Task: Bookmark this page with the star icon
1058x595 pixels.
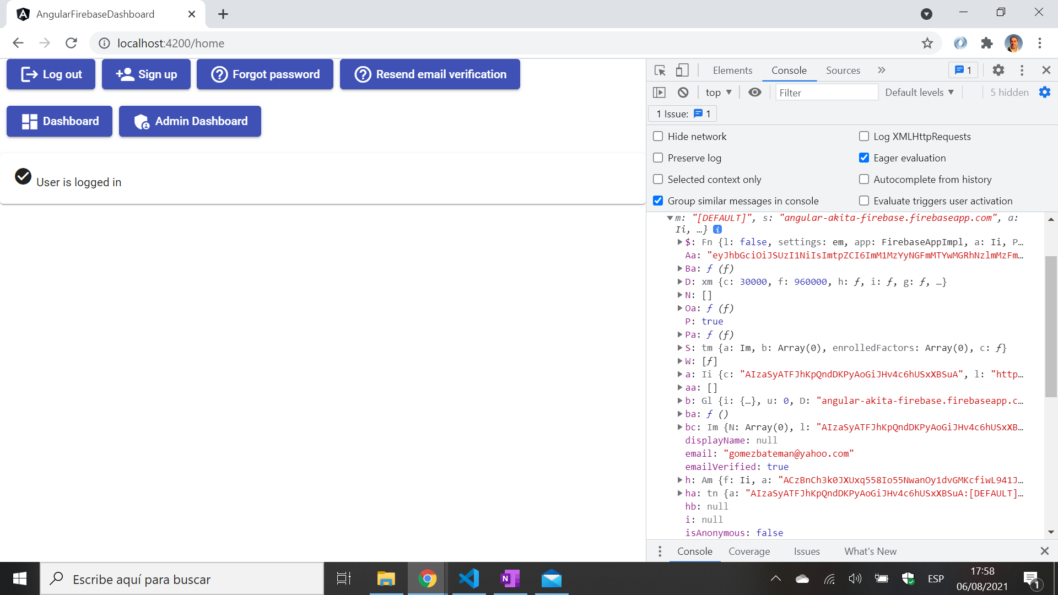Action: click(x=927, y=43)
